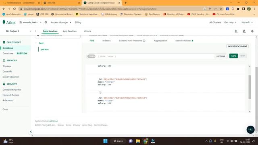Open Get Help dropdown
Screen dimensions: 258x145
click(230, 23)
